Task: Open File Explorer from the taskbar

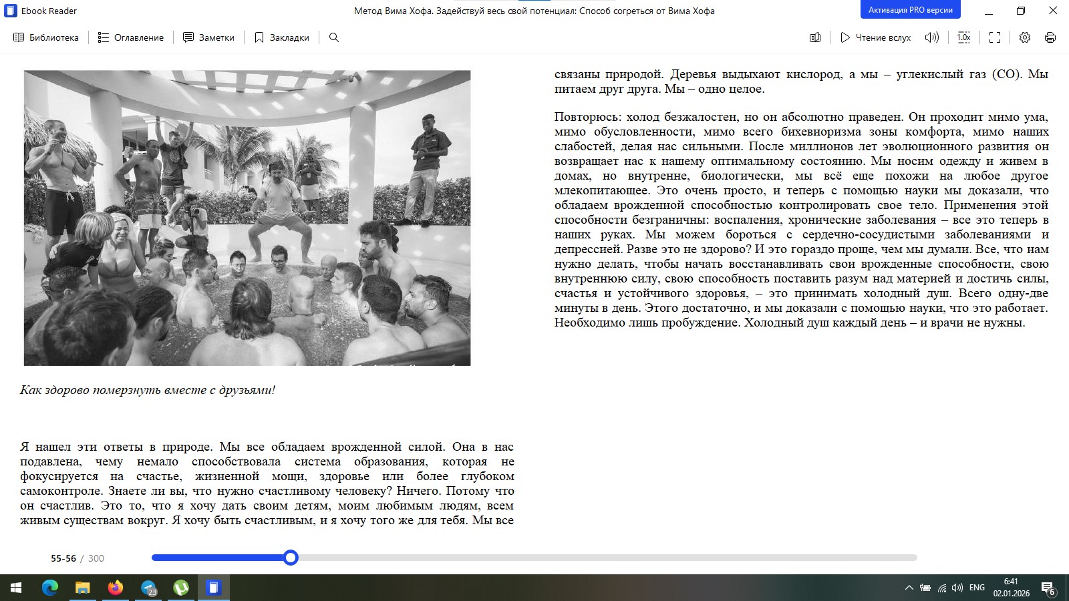Action: [x=82, y=588]
